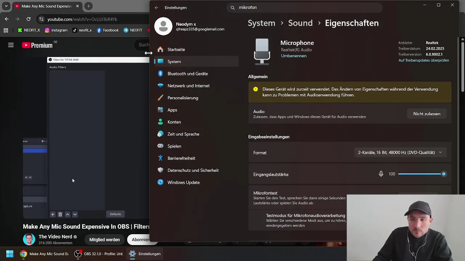Viewport: 465px width, 261px height.
Task: Click the Neodym x user avatar
Action: [163, 26]
